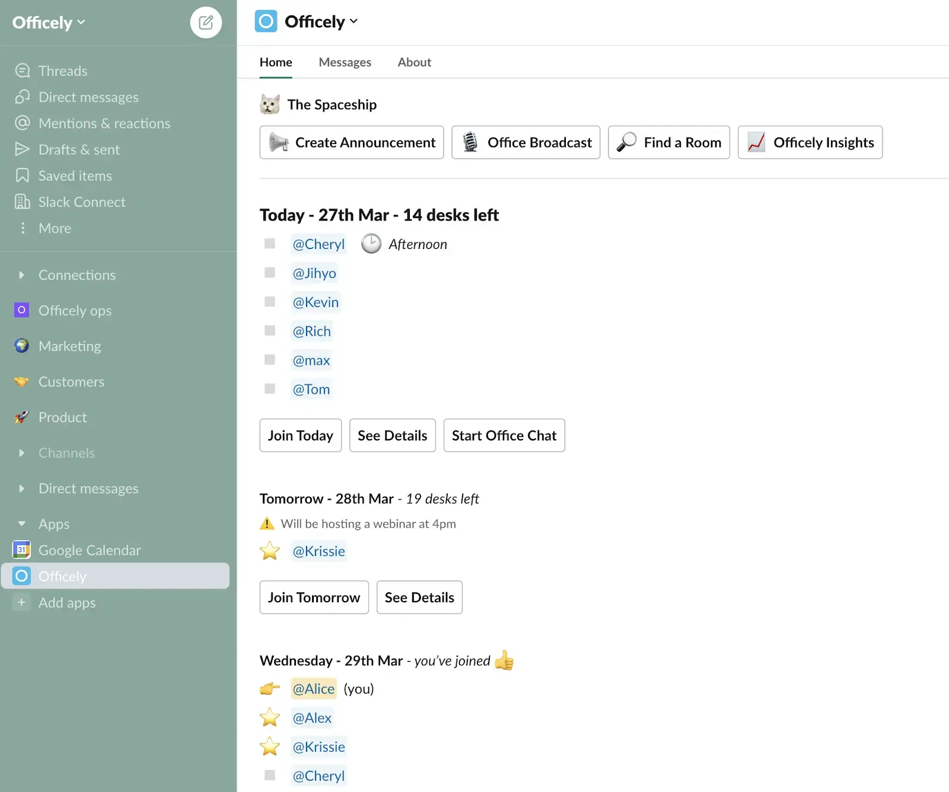Viewport: 949px width, 792px height.
Task: Expand the Direct messages section arrow
Action: click(21, 488)
